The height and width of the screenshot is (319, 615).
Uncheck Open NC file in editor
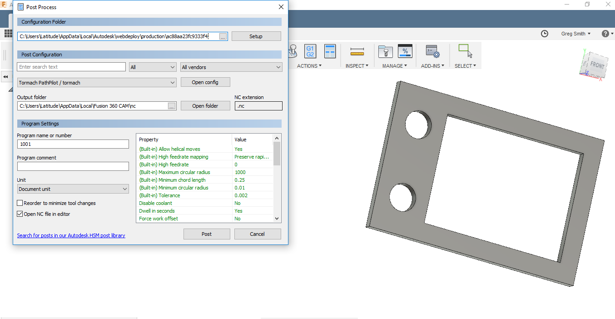click(x=20, y=214)
